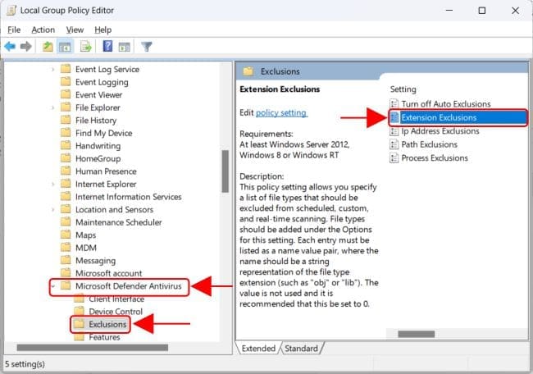
Task: Click the policy setting link
Action: (x=280, y=112)
